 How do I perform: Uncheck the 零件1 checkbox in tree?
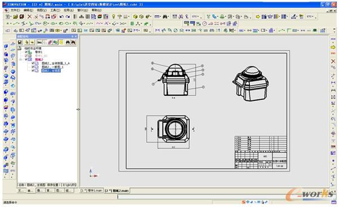[x=26, y=52]
